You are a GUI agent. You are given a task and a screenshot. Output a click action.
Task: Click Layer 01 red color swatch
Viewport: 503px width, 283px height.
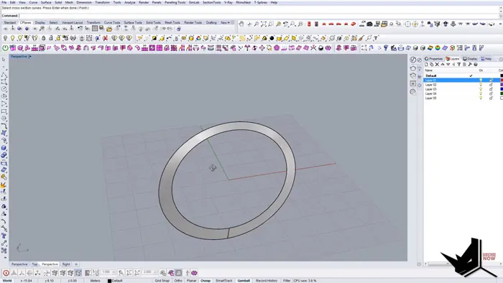point(502,80)
